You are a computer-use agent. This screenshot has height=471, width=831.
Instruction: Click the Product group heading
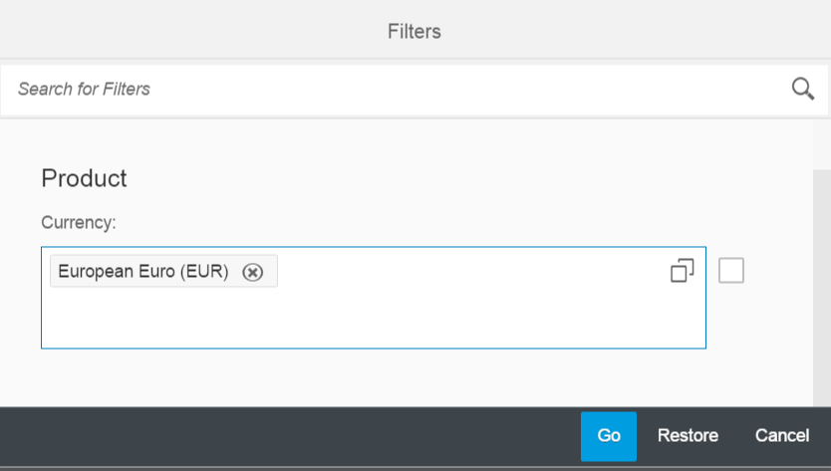[x=85, y=178]
